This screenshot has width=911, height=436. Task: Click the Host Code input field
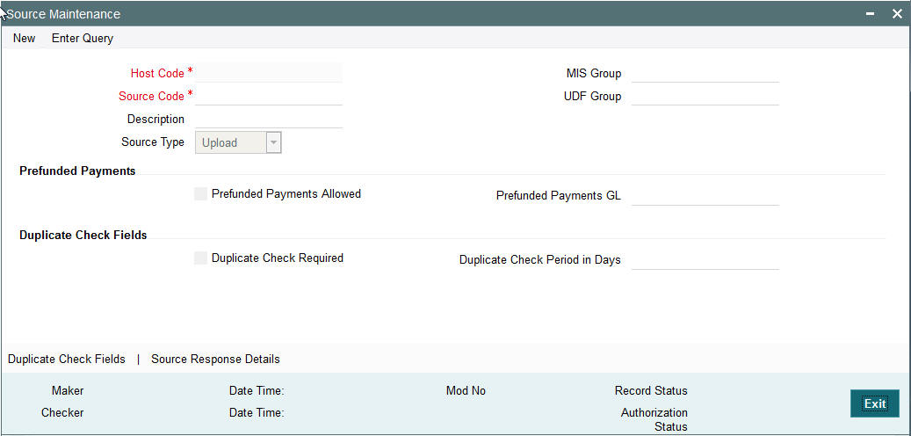(x=269, y=73)
